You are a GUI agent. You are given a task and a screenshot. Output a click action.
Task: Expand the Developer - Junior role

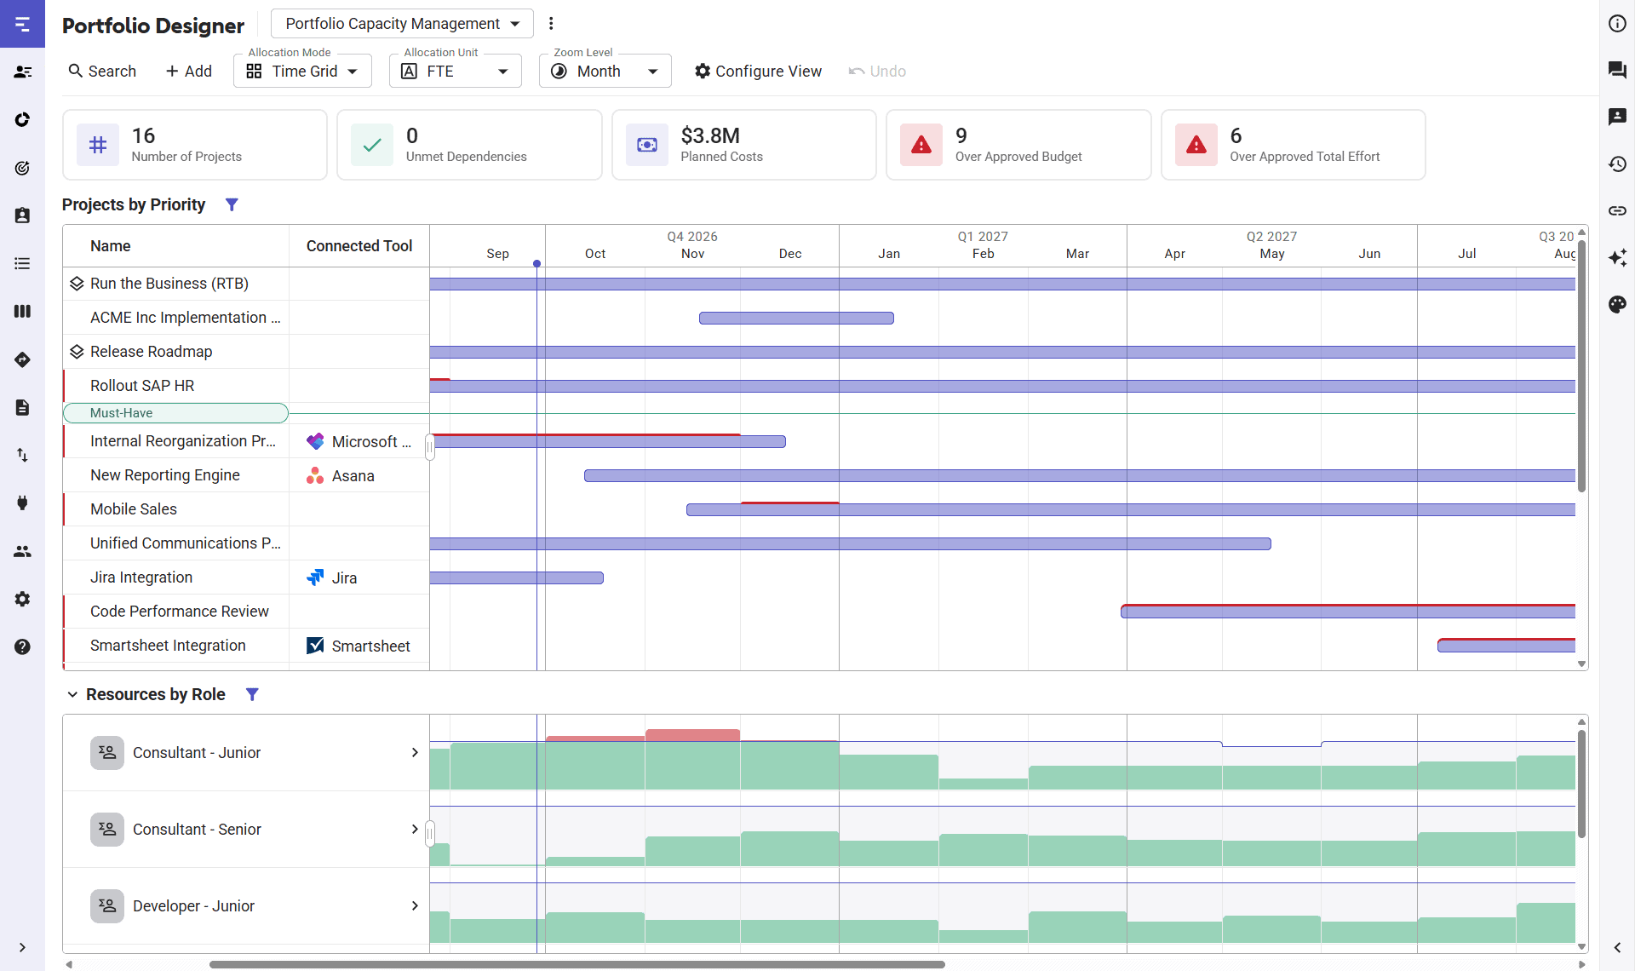415,905
